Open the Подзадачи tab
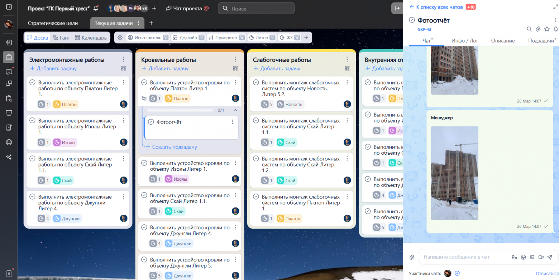Viewport: 559px width, 280px height. (542, 41)
